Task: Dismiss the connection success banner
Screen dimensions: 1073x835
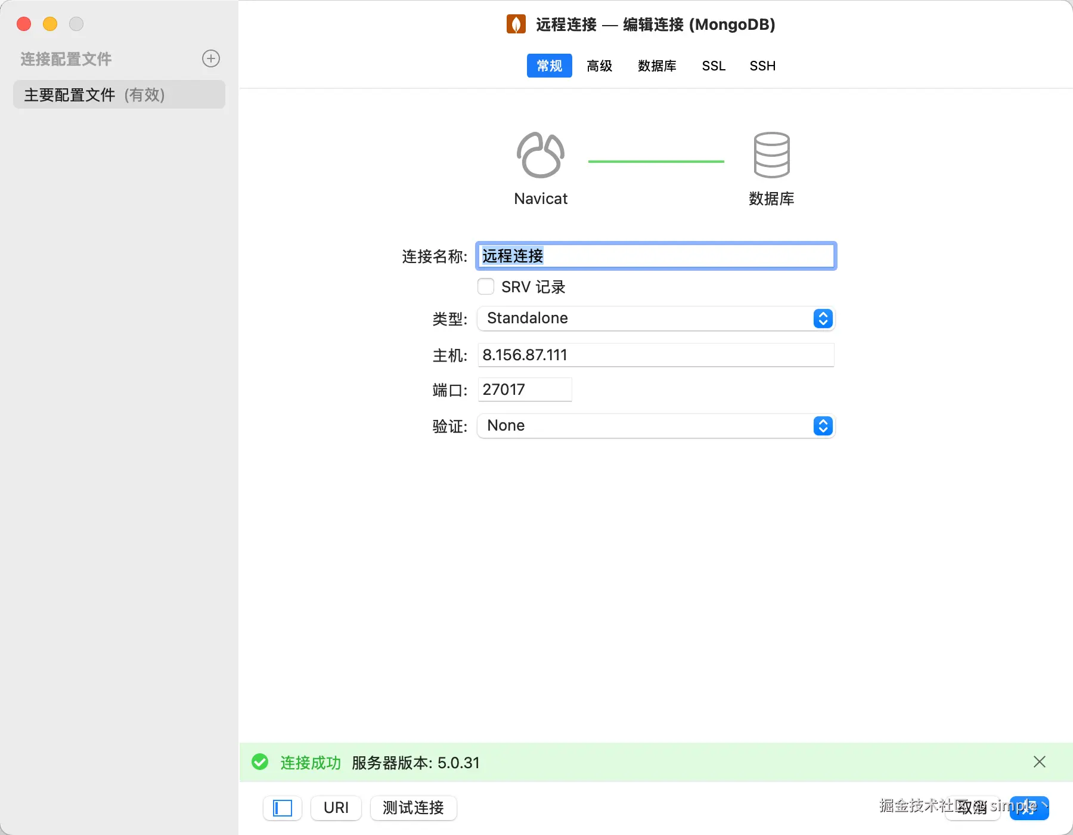Action: coord(1040,762)
